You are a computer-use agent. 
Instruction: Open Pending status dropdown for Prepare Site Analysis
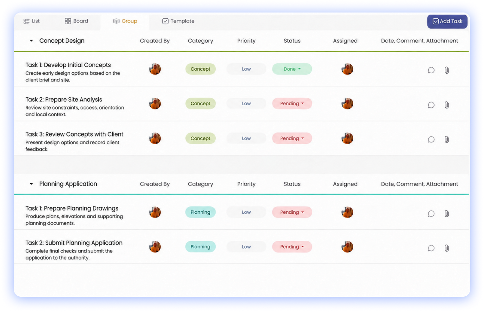tap(292, 104)
